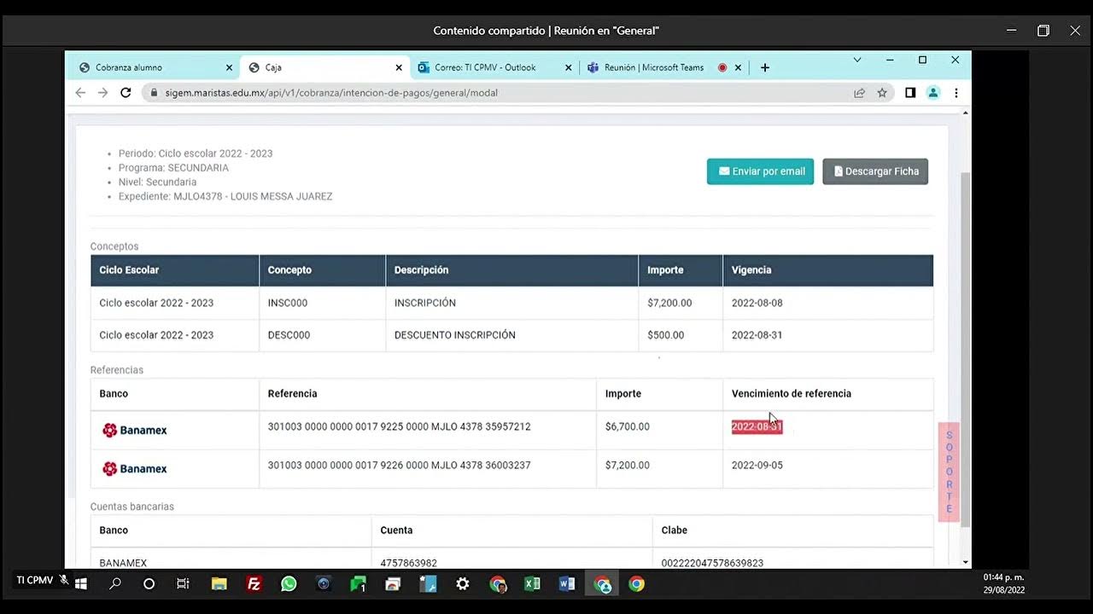Click the DESC000 concept code
This screenshot has width=1093, height=614.
289,335
